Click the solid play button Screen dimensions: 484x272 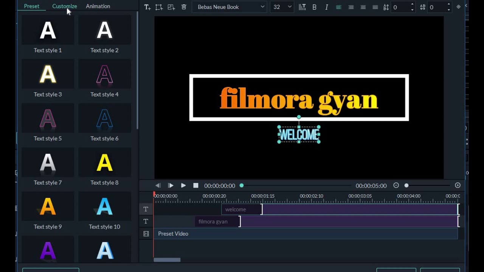pos(183,185)
